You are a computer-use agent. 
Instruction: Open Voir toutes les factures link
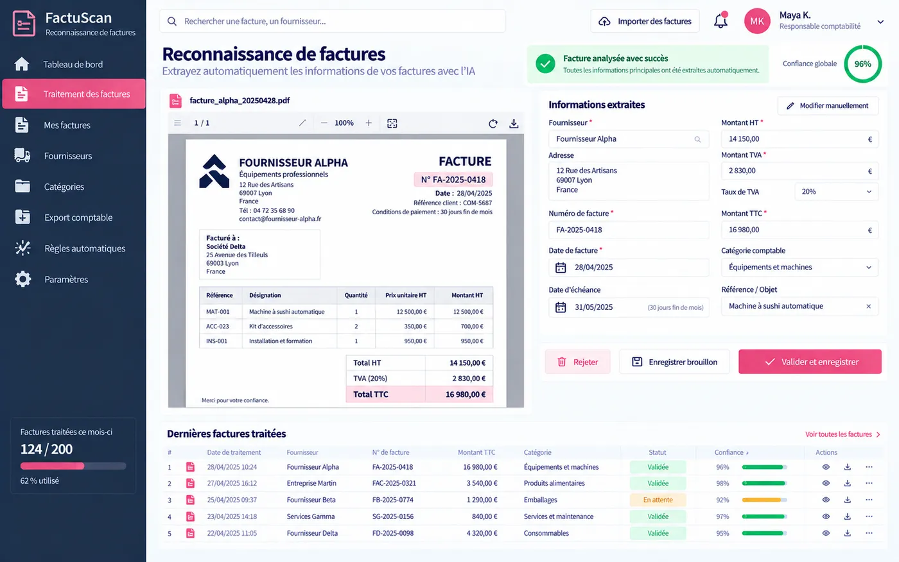(842, 434)
